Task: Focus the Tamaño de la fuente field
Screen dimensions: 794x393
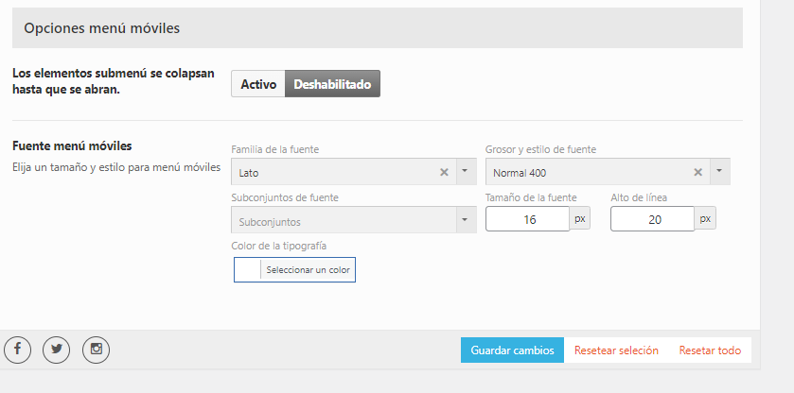Action: tap(528, 219)
